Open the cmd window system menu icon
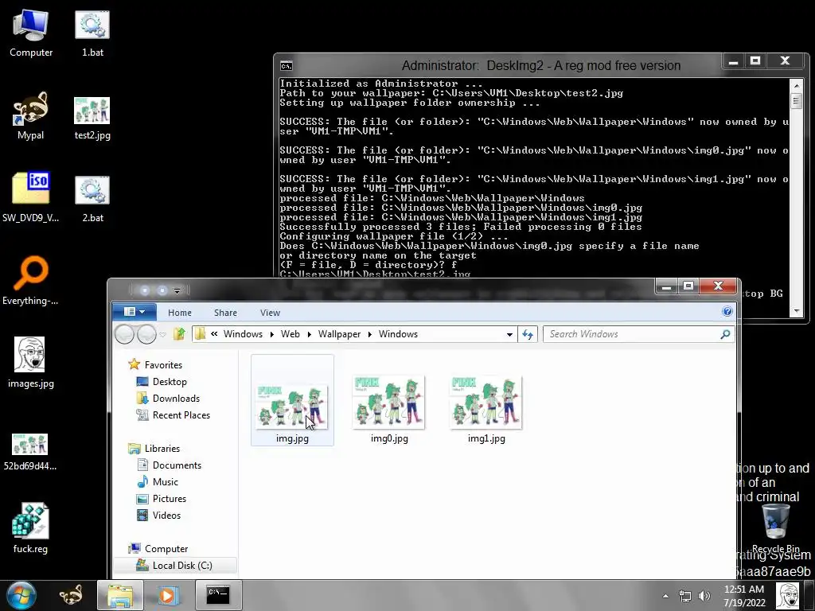The width and height of the screenshot is (815, 611). pyautogui.click(x=287, y=65)
